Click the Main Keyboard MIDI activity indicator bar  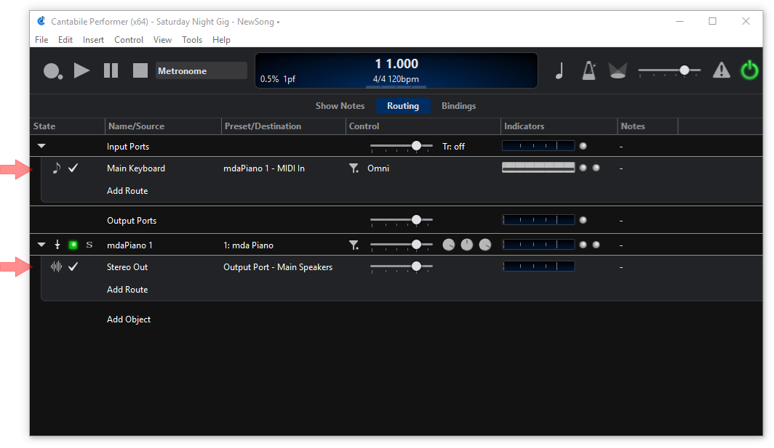tap(538, 168)
